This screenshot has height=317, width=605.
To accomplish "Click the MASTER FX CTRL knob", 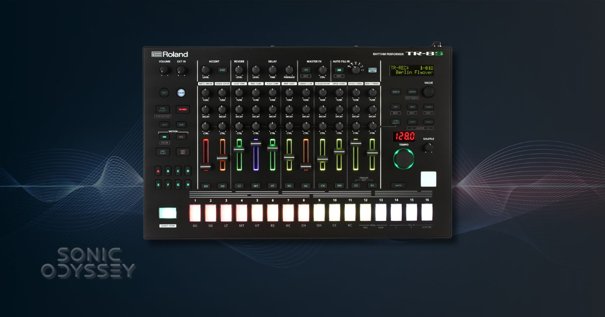I will [323, 70].
